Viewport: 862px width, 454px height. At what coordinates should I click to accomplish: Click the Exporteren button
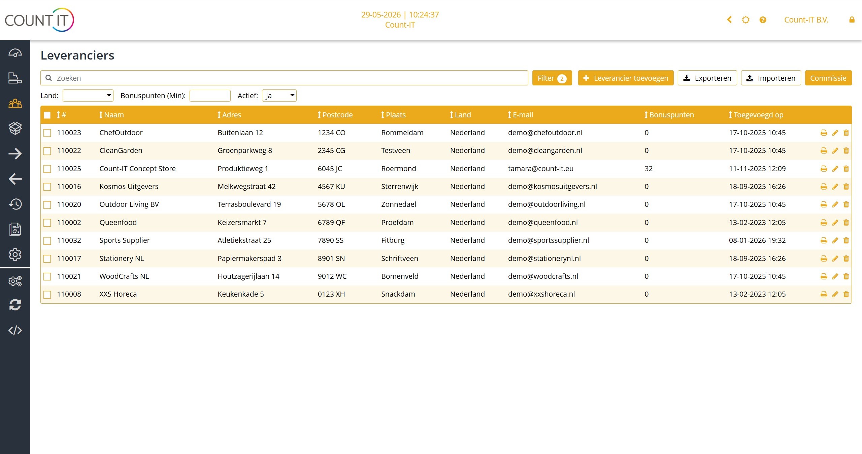coord(707,78)
